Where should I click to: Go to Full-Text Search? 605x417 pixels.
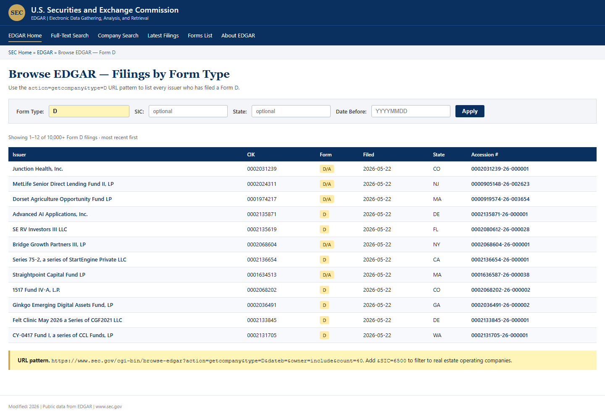click(70, 36)
